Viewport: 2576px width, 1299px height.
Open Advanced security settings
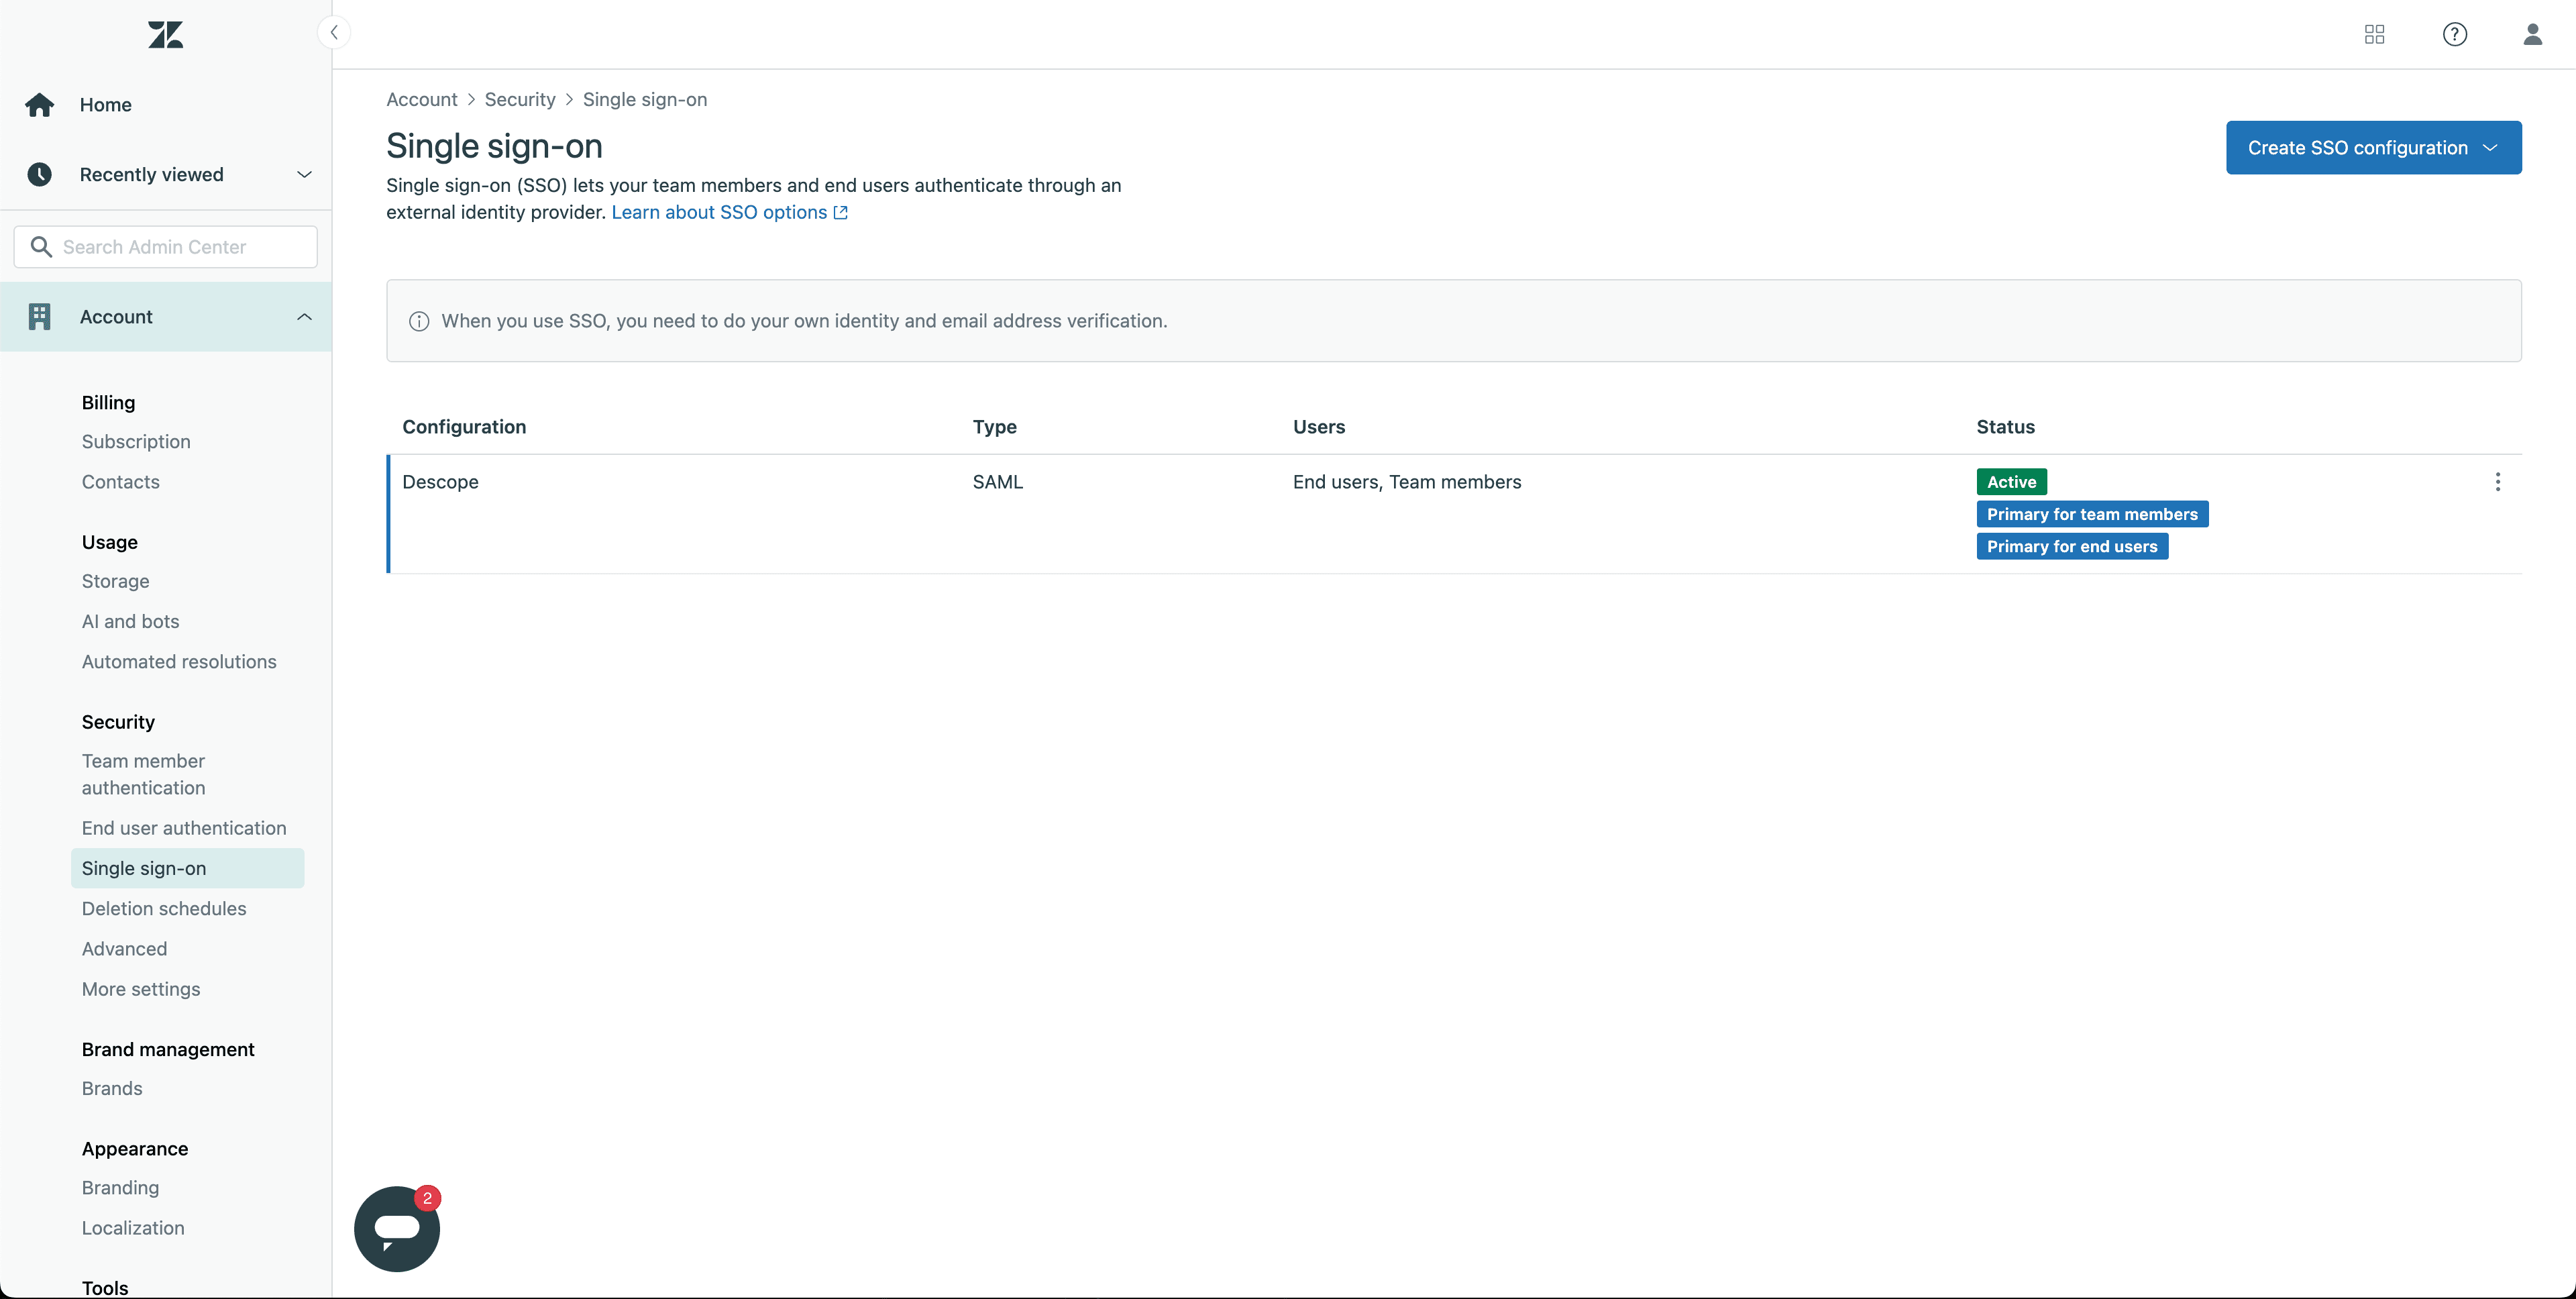[125, 948]
